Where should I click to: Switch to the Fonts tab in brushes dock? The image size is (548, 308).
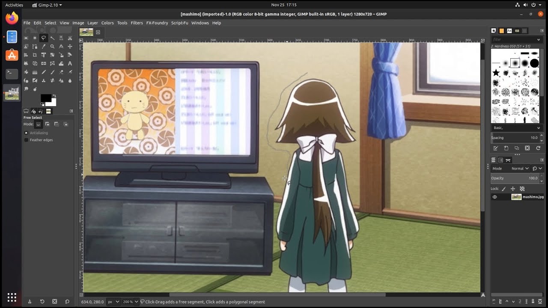point(509,31)
